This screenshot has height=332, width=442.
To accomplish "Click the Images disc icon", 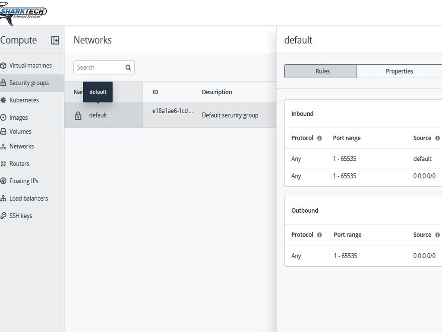I will [x=3, y=118].
